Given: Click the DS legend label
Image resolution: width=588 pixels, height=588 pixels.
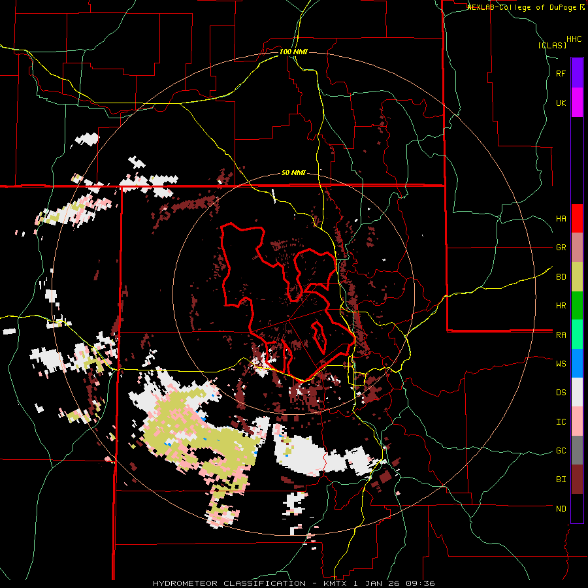Looking at the screenshot, I should [x=561, y=393].
